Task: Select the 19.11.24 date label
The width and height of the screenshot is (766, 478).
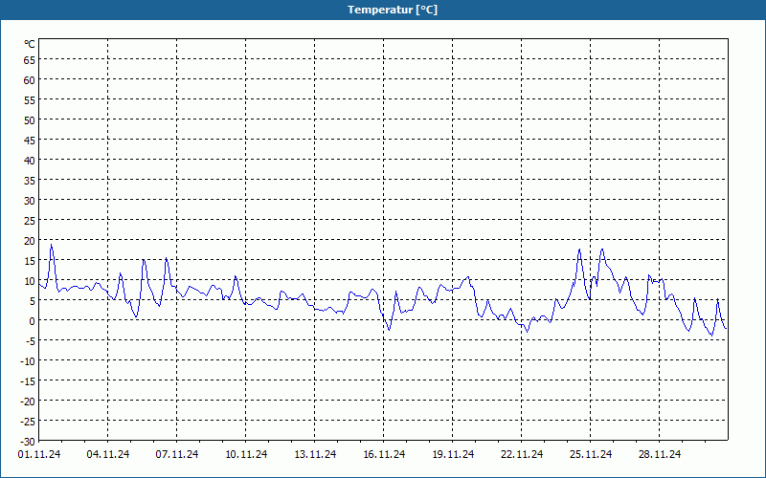Action: click(x=453, y=455)
